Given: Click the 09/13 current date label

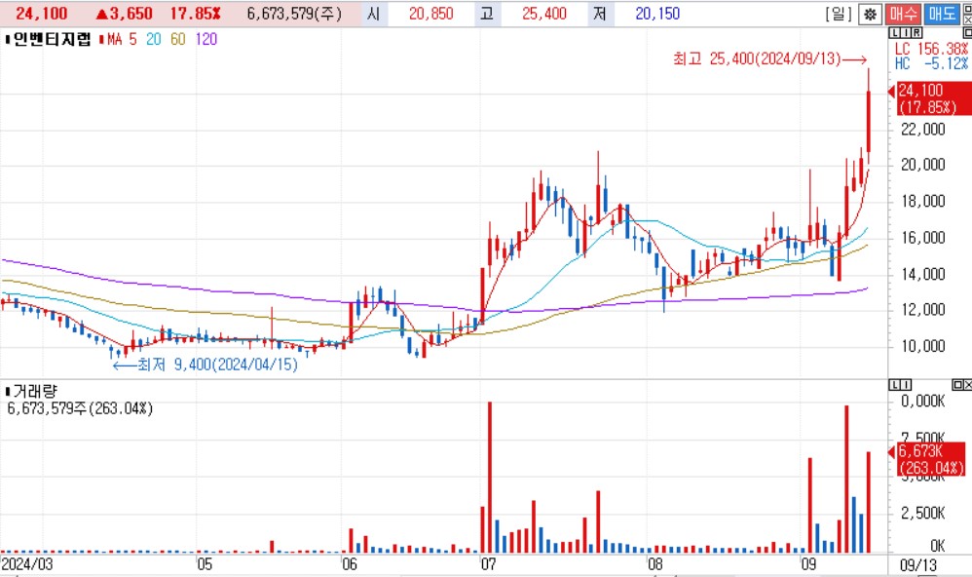Looking at the screenshot, I should click(x=918, y=565).
